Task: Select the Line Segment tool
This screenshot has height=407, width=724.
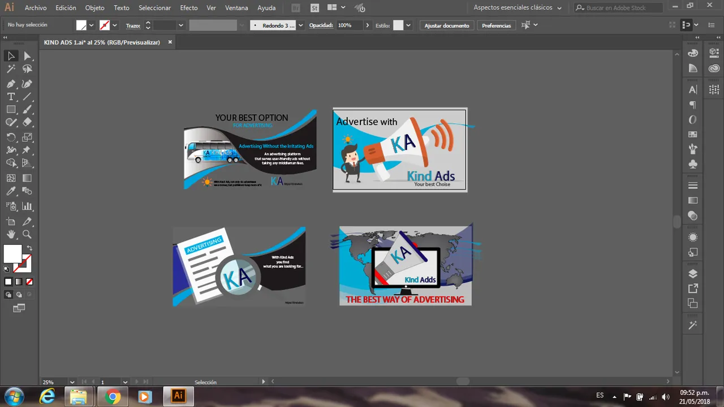Action: click(27, 97)
